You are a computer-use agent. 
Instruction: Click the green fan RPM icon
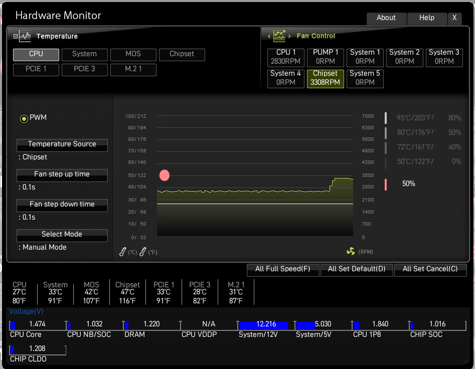click(351, 252)
